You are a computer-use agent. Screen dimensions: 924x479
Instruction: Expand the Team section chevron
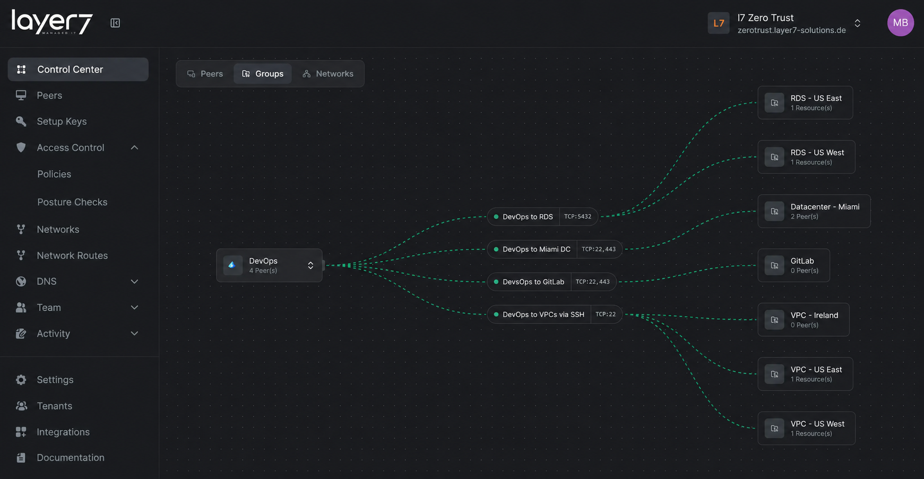tap(134, 308)
